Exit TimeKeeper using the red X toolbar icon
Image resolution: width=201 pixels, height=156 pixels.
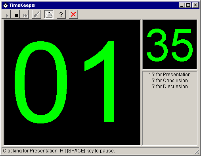point(73,14)
